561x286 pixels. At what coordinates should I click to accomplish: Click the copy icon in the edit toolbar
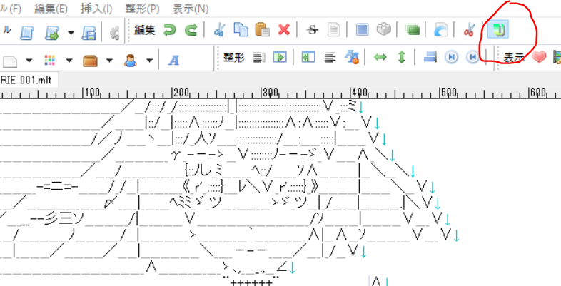click(x=241, y=30)
